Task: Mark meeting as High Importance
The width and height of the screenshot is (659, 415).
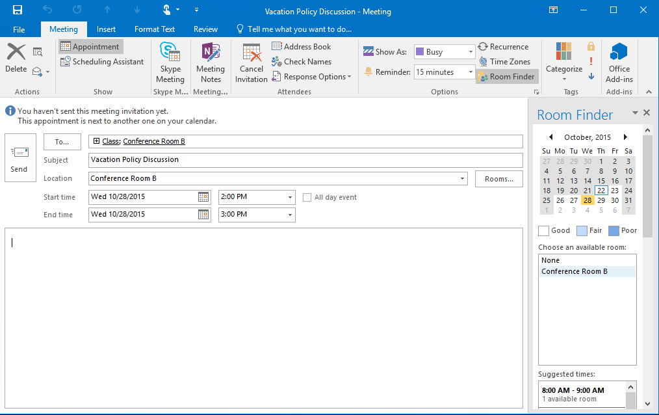Action: pos(591,61)
